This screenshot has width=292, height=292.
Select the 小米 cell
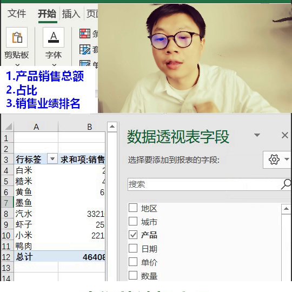point(36,235)
